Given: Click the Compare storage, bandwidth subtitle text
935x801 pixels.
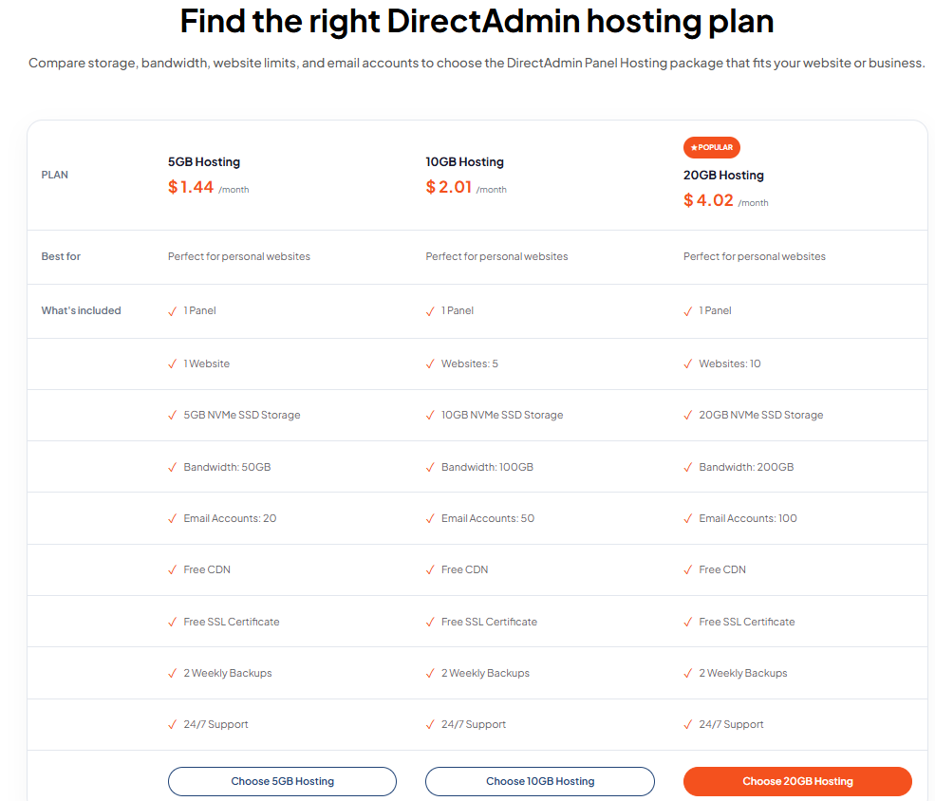Looking at the screenshot, I should point(477,64).
